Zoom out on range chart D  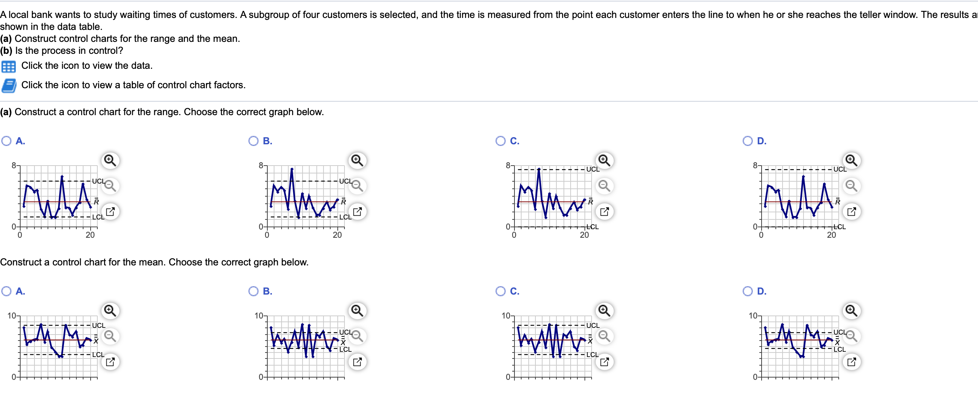tap(851, 186)
